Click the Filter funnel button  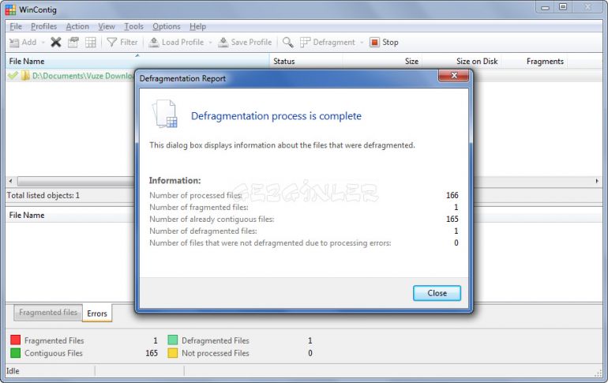tap(122, 43)
